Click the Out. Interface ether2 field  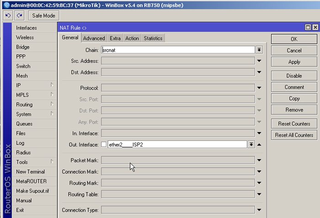tap(177, 144)
